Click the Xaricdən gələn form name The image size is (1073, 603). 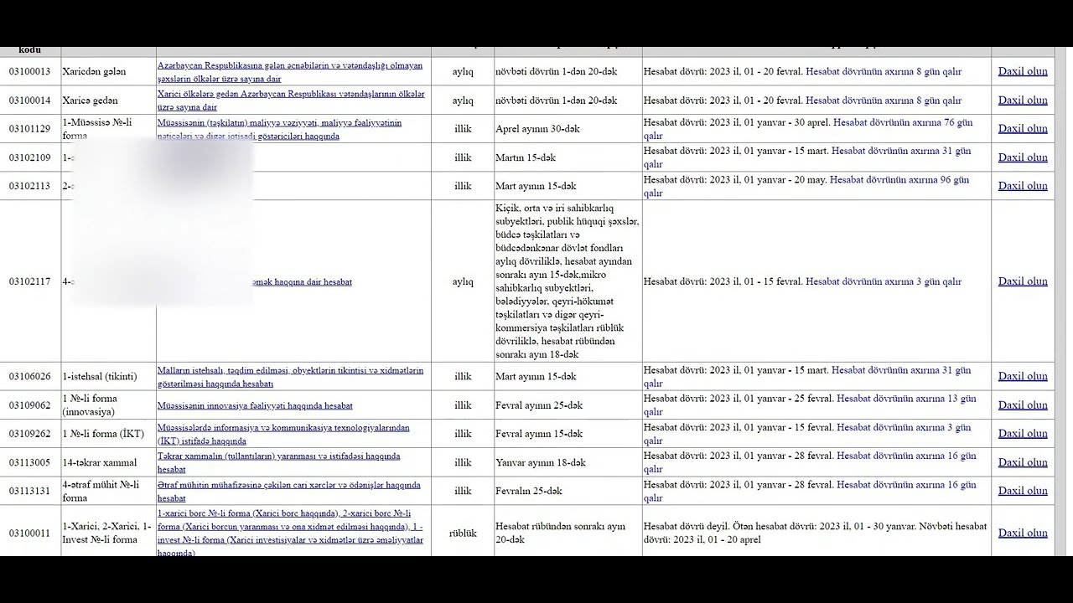[x=94, y=71]
